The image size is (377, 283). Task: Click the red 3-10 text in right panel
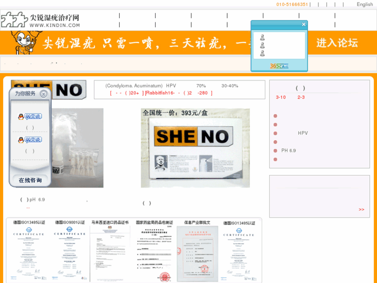click(281, 97)
